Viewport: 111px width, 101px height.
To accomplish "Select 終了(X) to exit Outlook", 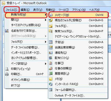I will [26, 85].
